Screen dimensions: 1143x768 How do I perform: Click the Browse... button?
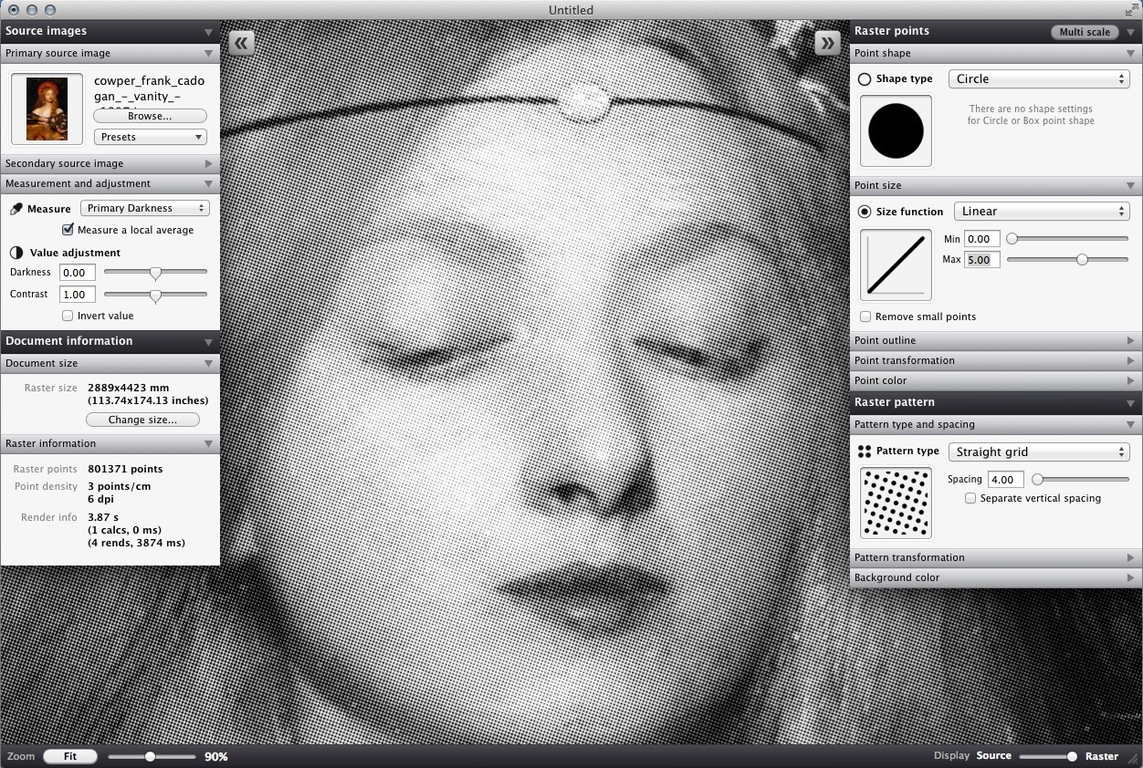point(150,116)
